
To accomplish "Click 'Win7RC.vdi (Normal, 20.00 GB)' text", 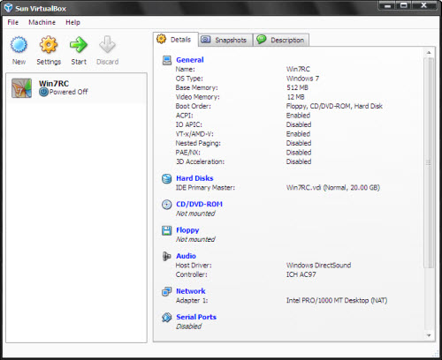I will pos(333,188).
